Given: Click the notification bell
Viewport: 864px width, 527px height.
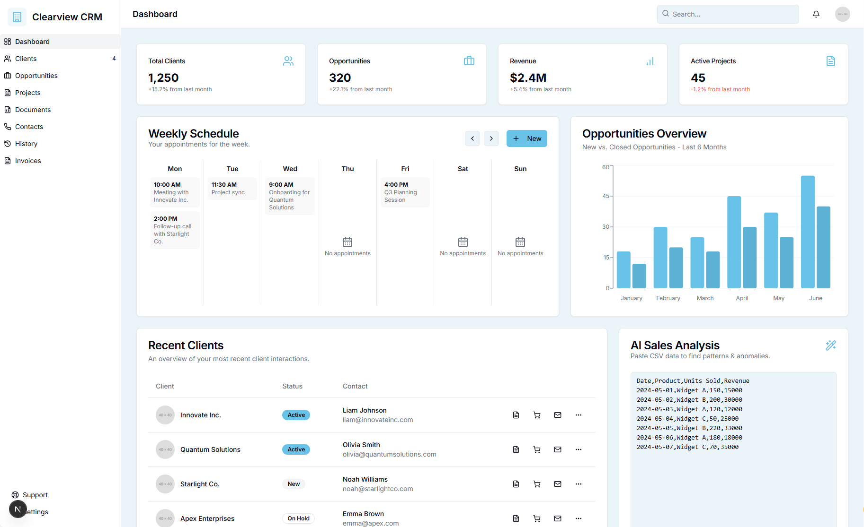Looking at the screenshot, I should point(816,14).
